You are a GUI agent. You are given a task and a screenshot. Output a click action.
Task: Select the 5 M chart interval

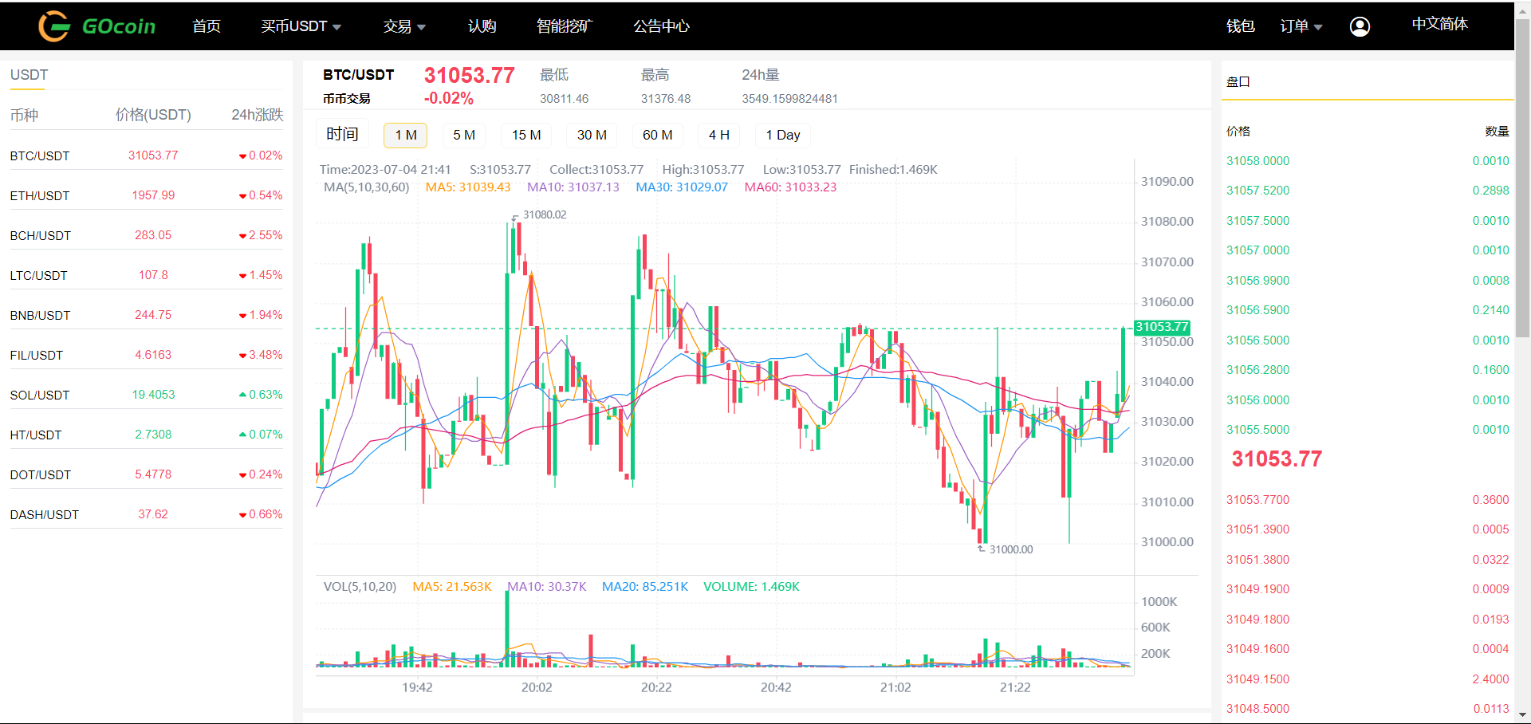464,135
